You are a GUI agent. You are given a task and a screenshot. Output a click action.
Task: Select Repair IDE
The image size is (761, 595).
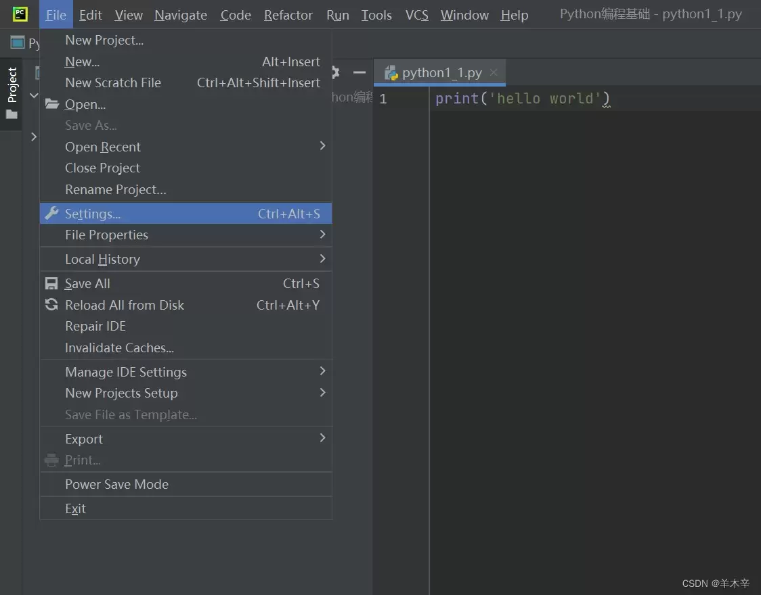pos(186,326)
